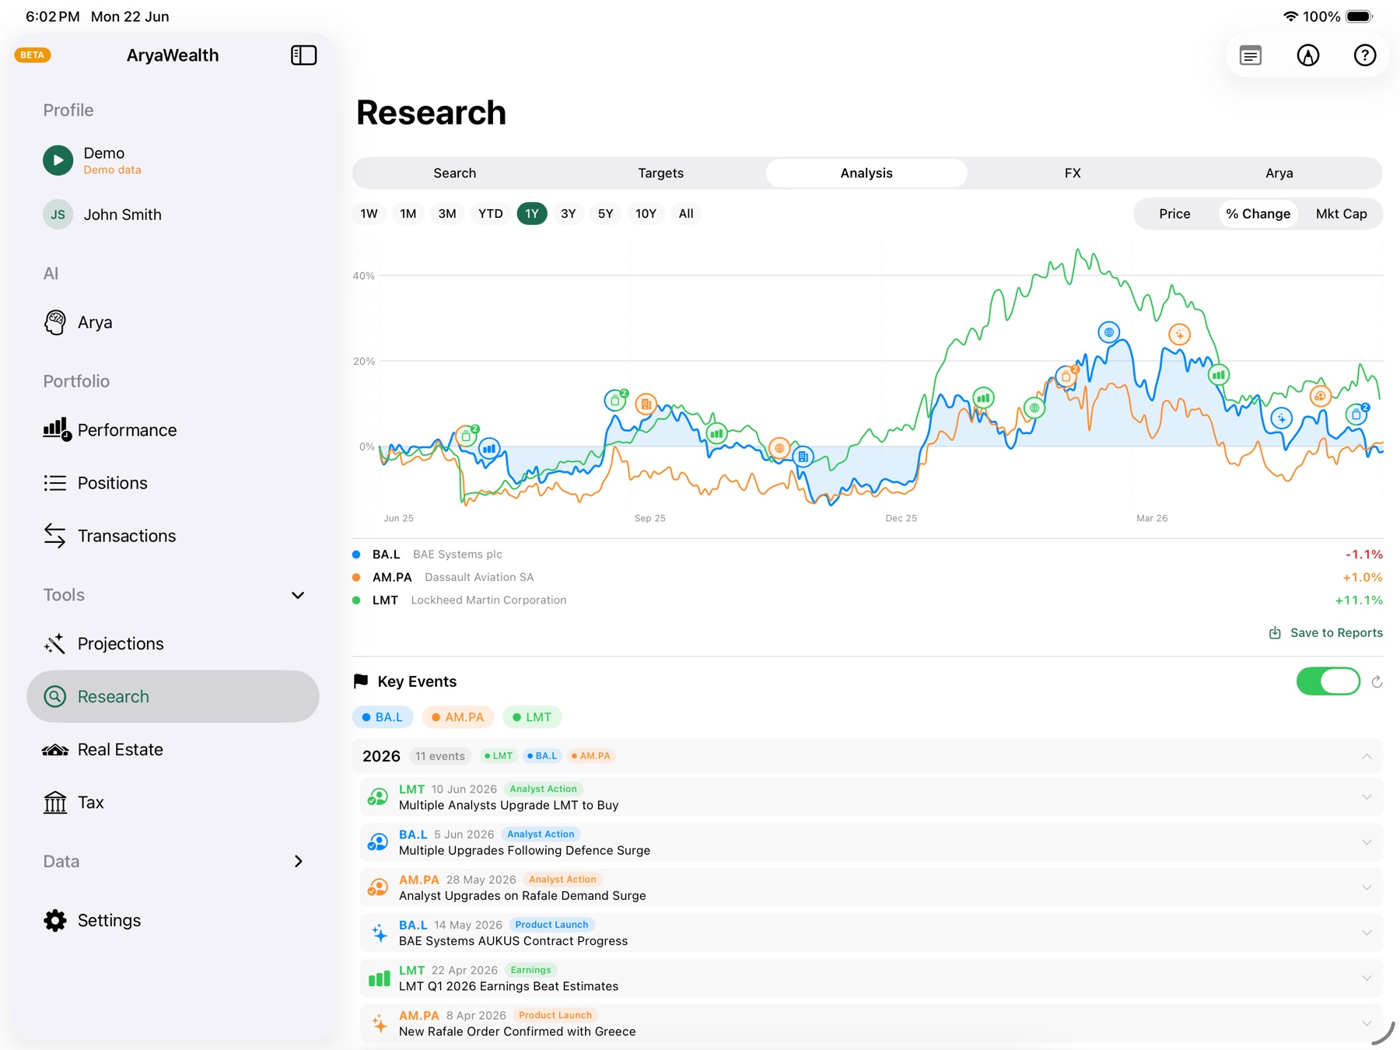1400x1050 pixels.
Task: Click the BA.L blue legend dot
Action: tap(356, 555)
